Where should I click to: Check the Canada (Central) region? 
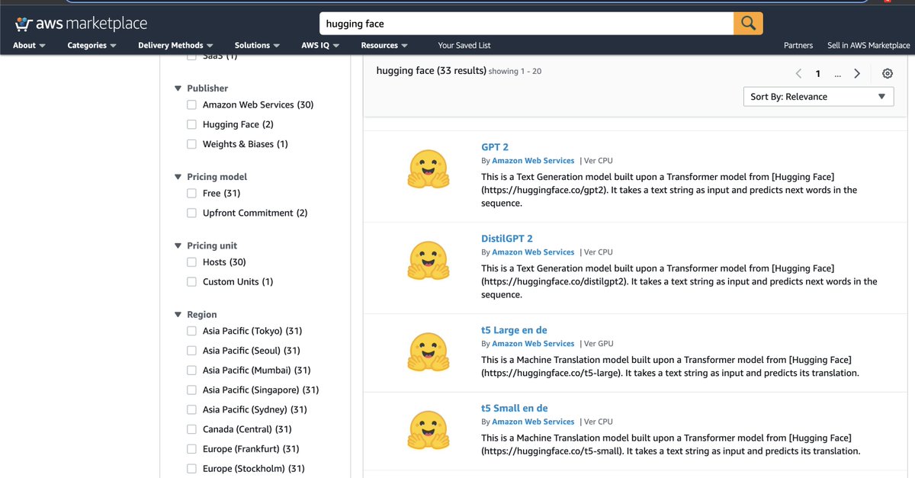[x=192, y=429]
